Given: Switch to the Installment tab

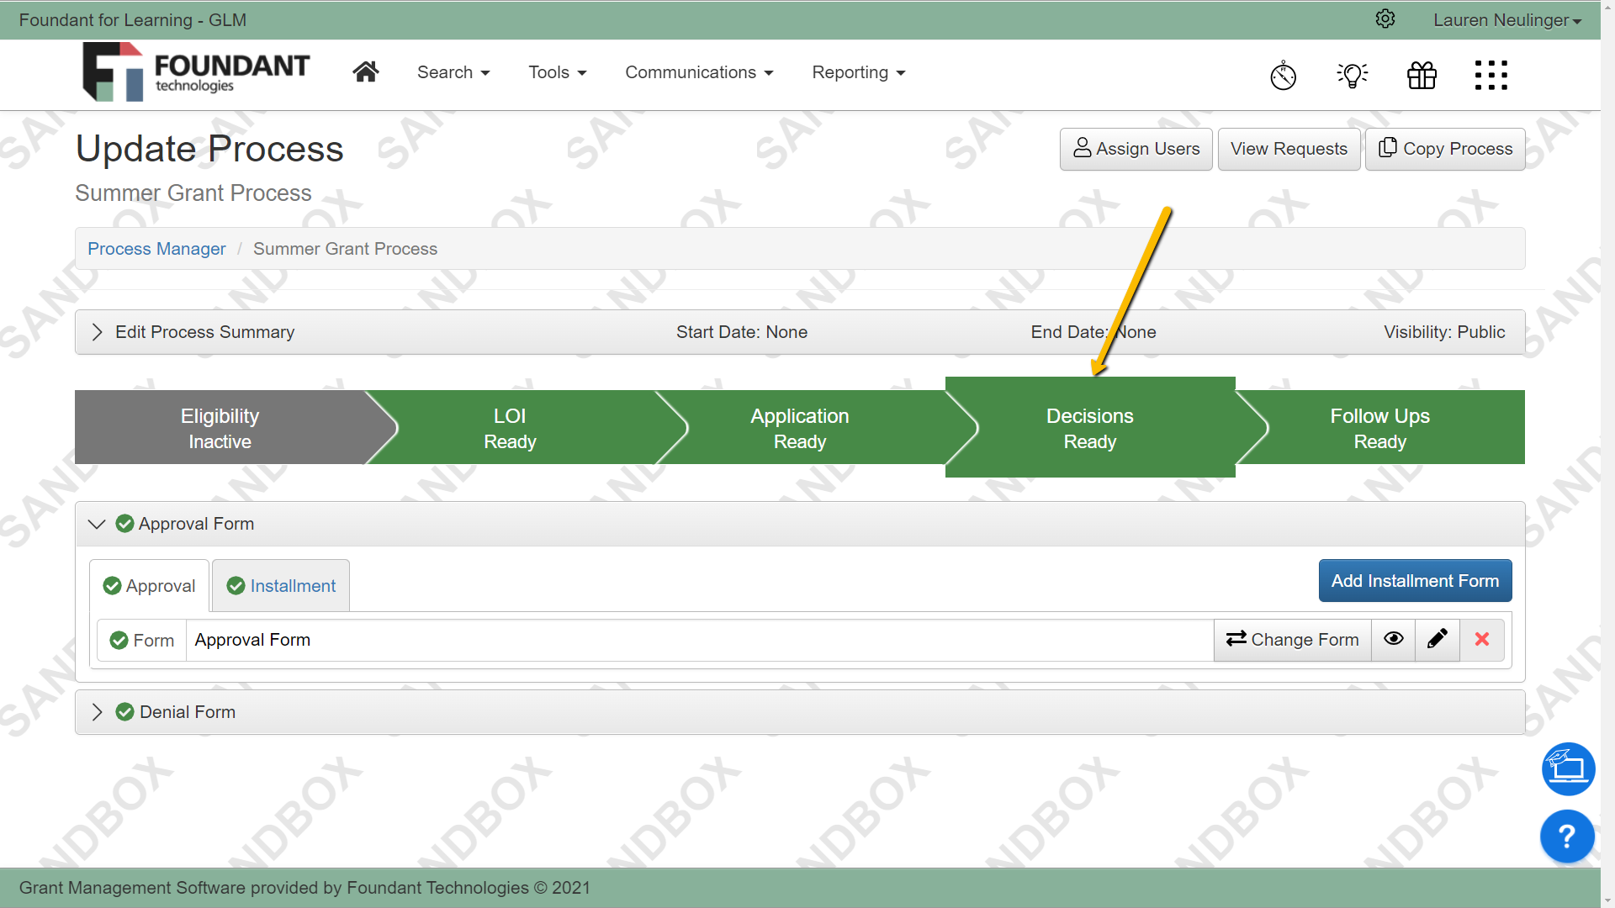Looking at the screenshot, I should click(280, 585).
